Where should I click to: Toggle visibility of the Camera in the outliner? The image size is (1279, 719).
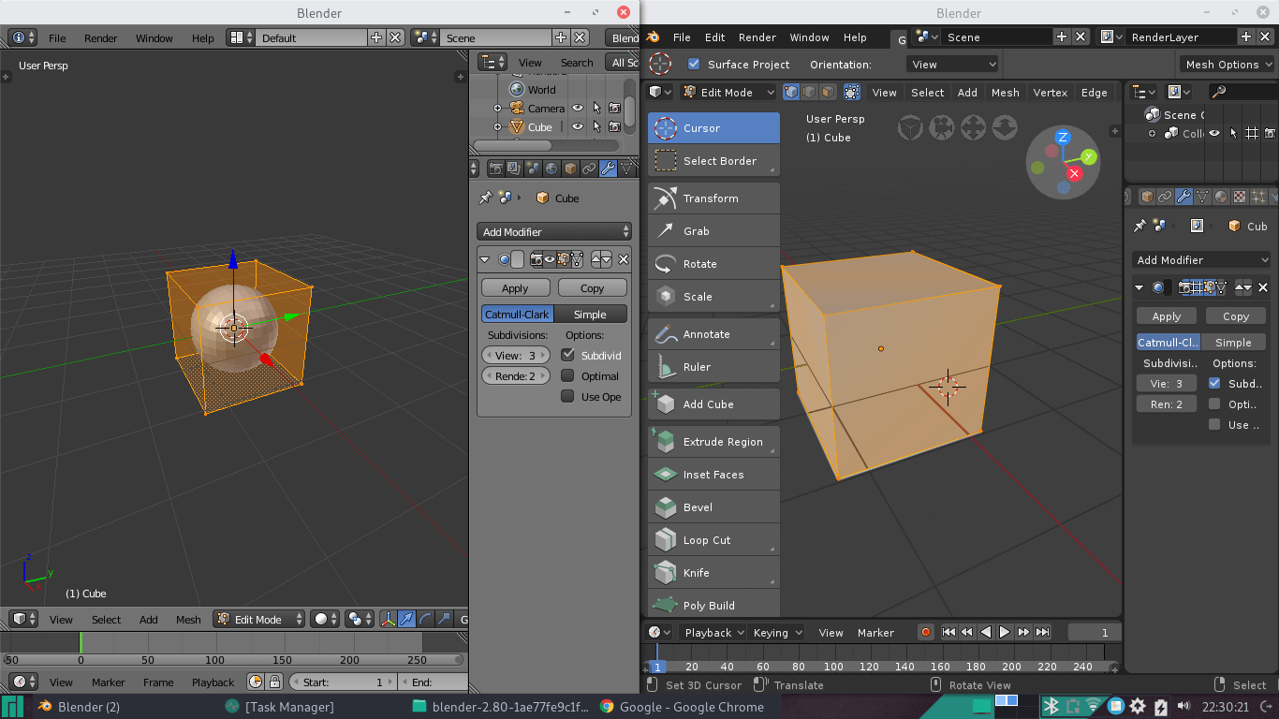click(x=578, y=108)
